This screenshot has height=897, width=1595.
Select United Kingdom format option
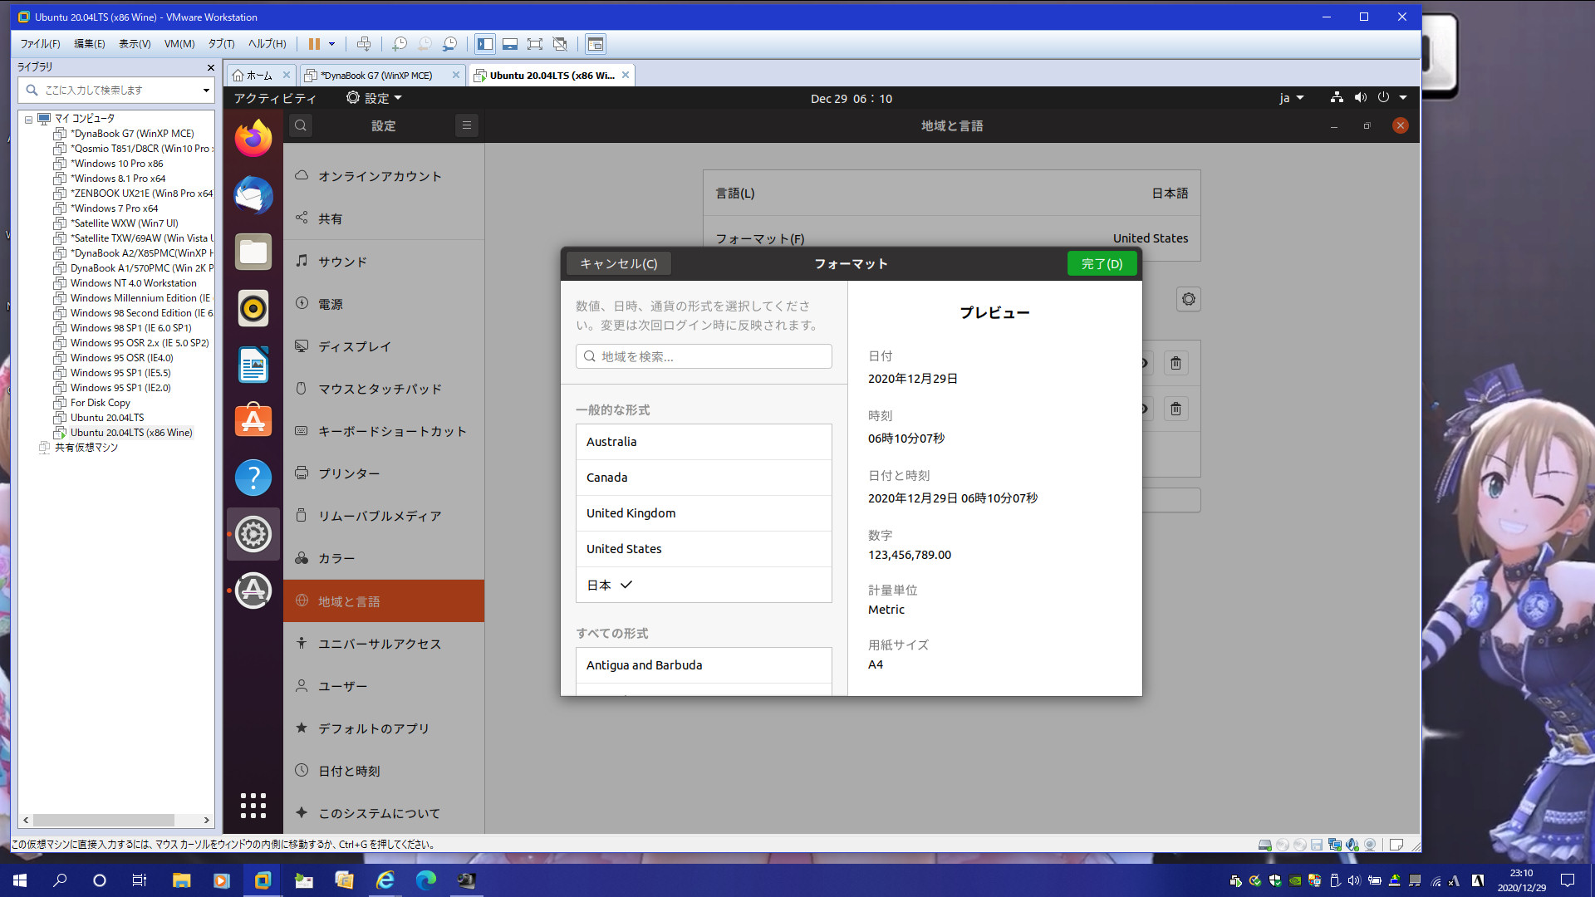point(704,513)
